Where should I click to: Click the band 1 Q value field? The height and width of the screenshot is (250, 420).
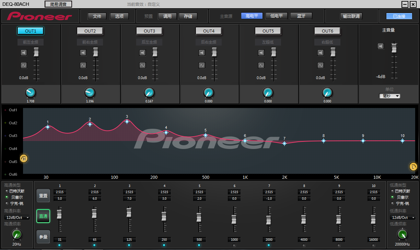(x=60, y=192)
